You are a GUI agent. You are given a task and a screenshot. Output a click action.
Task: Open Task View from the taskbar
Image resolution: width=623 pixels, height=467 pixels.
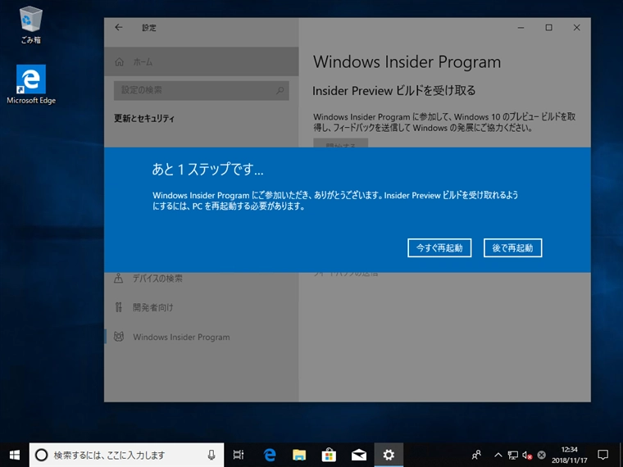pos(239,455)
